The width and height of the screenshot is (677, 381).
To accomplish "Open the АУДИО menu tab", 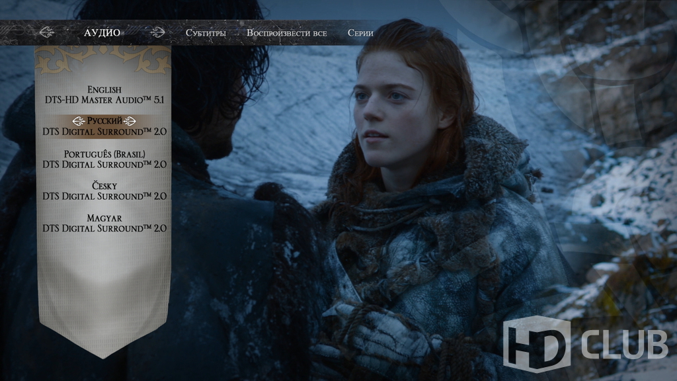I will [x=102, y=32].
